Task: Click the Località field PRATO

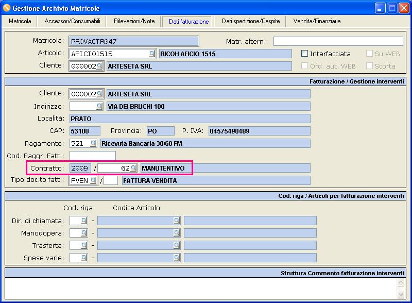Action: click(x=190, y=119)
